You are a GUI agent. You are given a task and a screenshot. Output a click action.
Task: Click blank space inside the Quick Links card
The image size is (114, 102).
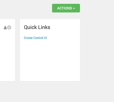[x=50, y=59]
